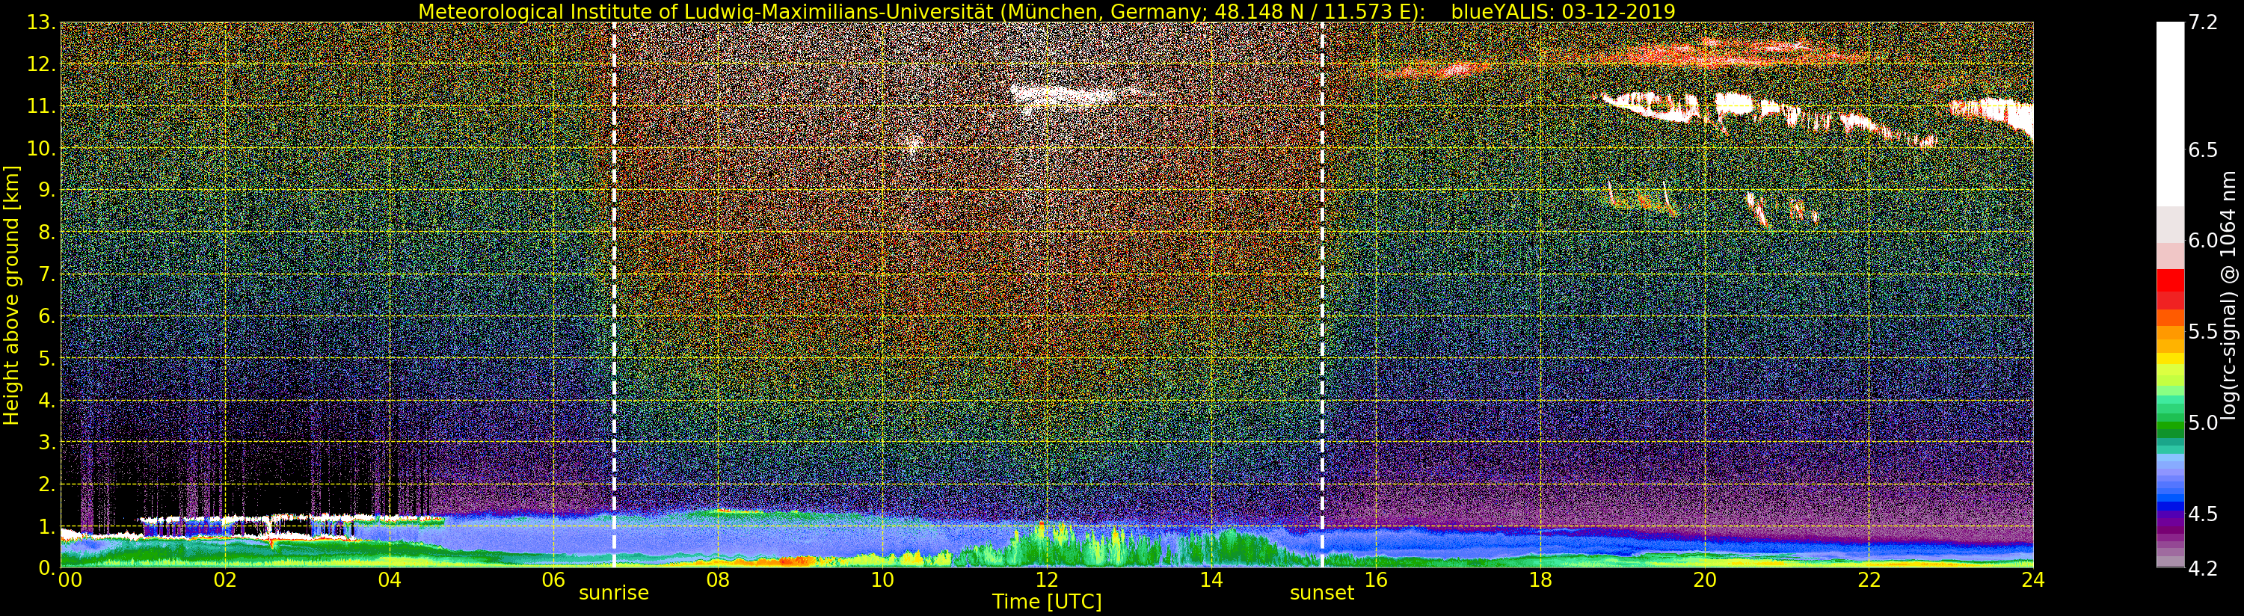This screenshot has width=2244, height=616.
Task: Click the height axis tick label '7.'
Action: [46, 275]
